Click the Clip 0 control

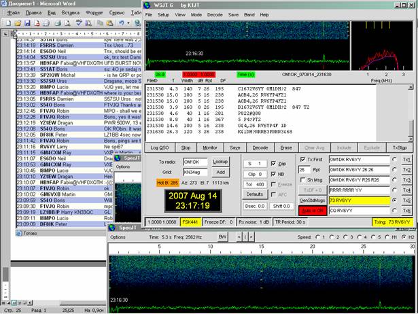pyautogui.click(x=255, y=174)
